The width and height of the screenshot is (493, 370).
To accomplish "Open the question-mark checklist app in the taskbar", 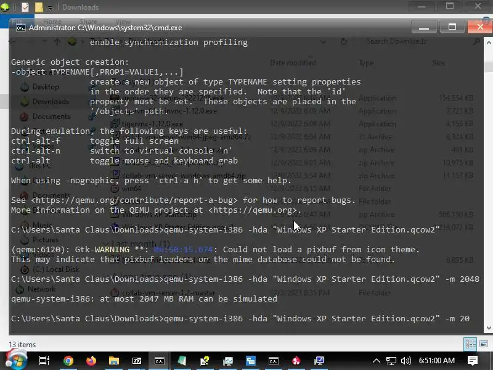I will (x=205, y=361).
